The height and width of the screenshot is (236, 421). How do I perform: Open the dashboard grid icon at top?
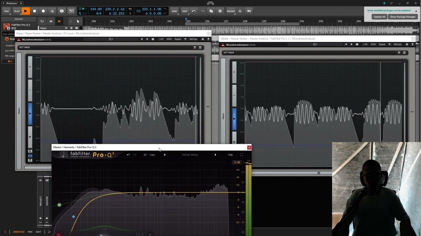[210, 3]
